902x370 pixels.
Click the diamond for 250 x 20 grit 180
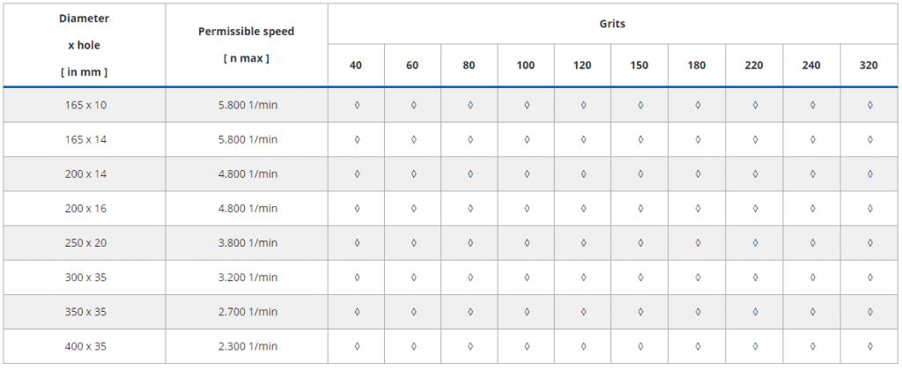(x=698, y=243)
